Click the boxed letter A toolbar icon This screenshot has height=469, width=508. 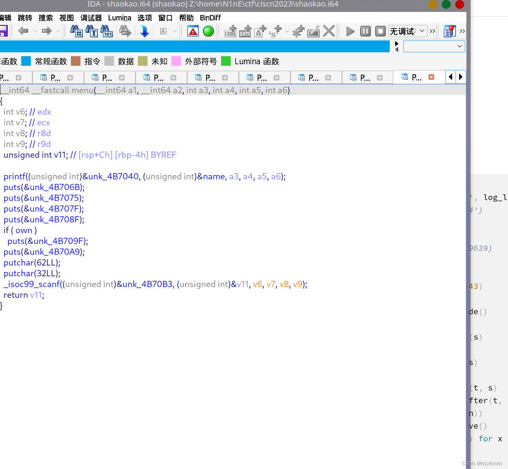(x=163, y=31)
